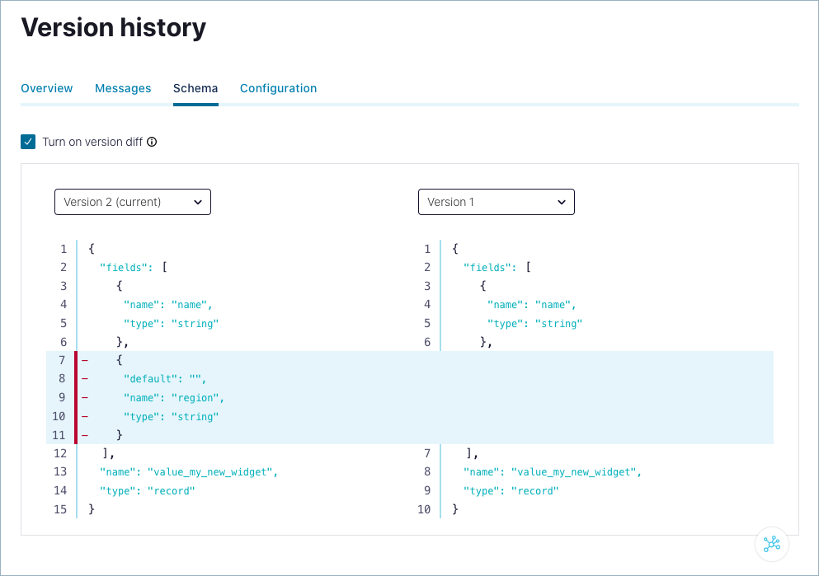
Task: Open the Version 2 (current) dropdown
Action: [132, 202]
